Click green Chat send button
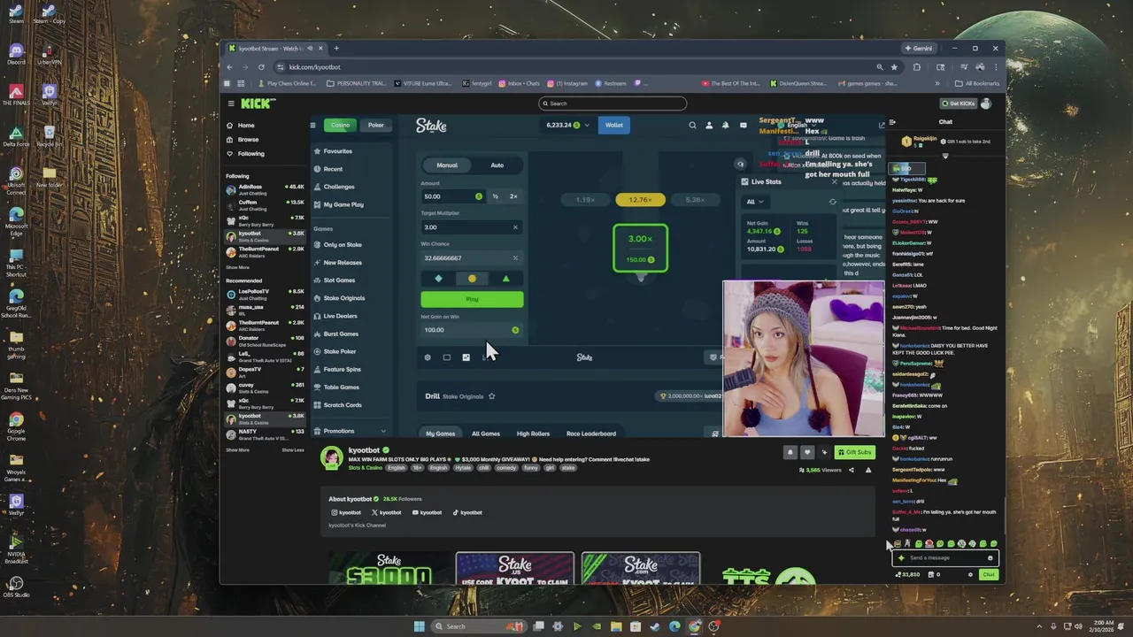The height and width of the screenshot is (637, 1133). click(988, 575)
